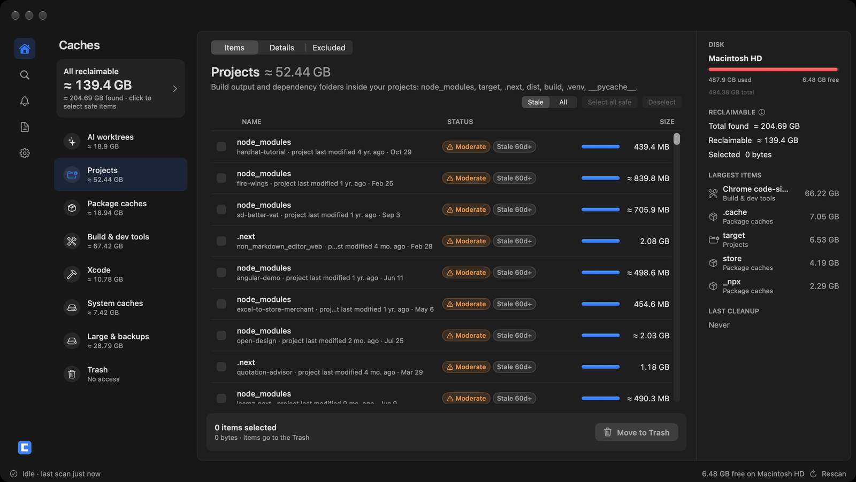The height and width of the screenshot is (482, 856).
Task: Click the _npx largest item entry
Action: [774, 286]
